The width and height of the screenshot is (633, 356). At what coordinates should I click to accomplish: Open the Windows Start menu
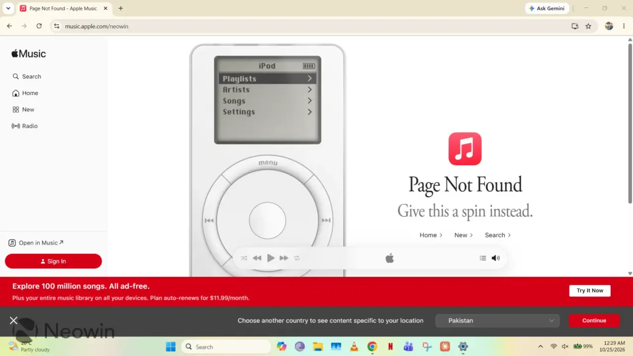click(x=171, y=347)
